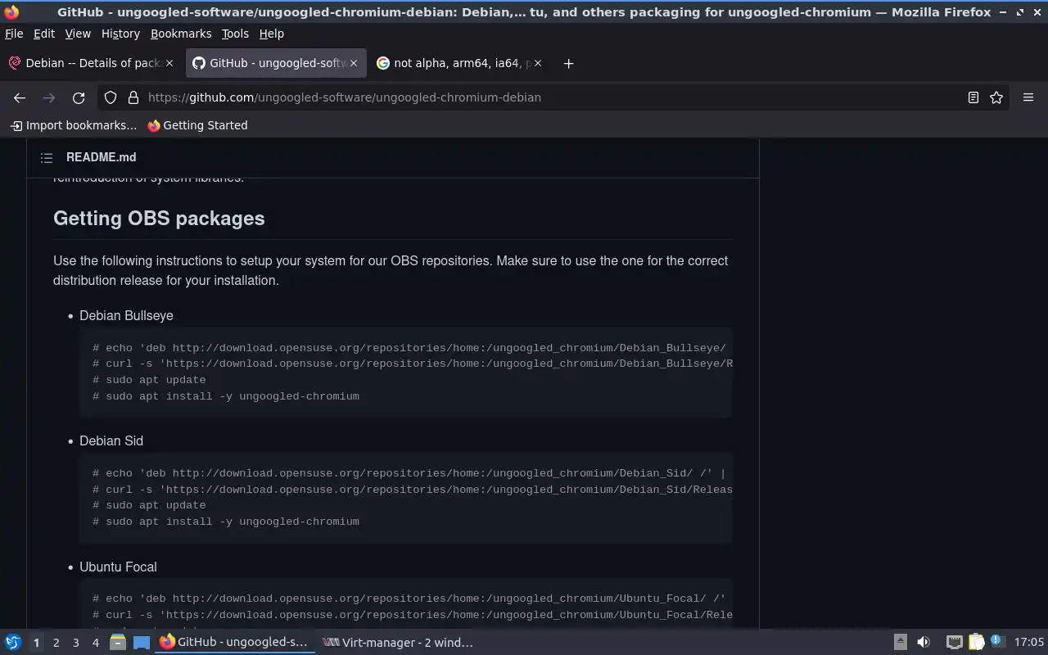
Task: Select the GitHub Firefox taskbar window button
Action: click(235, 643)
